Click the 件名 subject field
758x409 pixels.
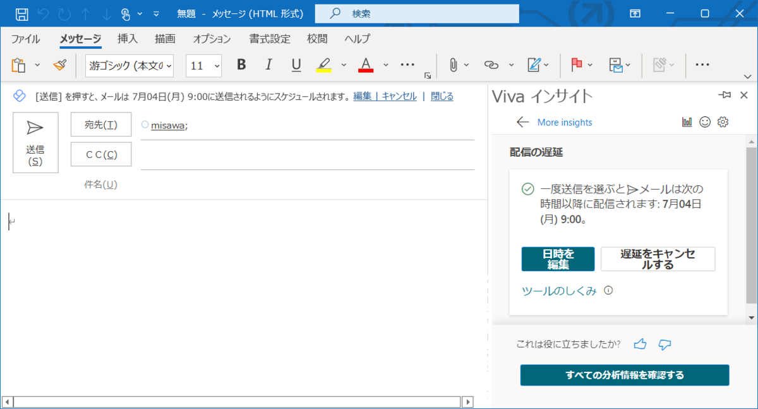pos(308,185)
